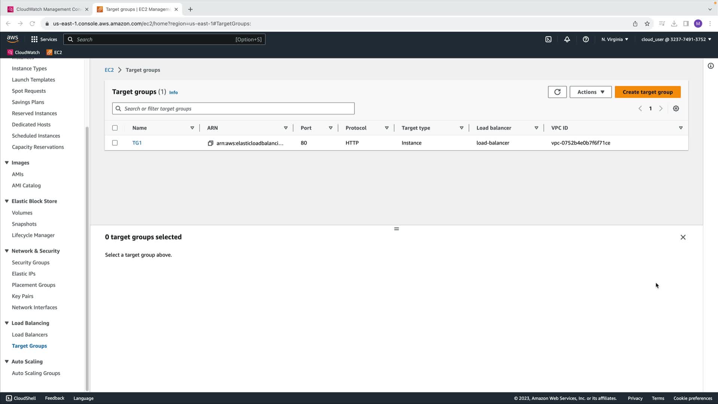Collapse the Network & Security section
This screenshot has width=718, height=404.
[x=7, y=251]
